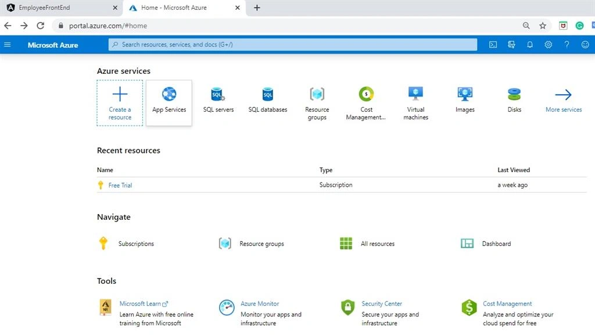Image resolution: width=595 pixels, height=335 pixels.
Task: Close the Home - Microsoft Azure tab
Action: coord(238,8)
